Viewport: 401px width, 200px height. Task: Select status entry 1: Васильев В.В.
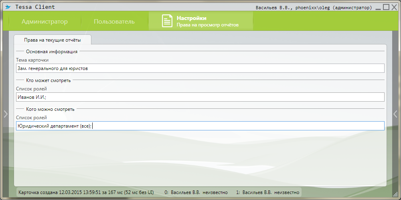[x=267, y=192]
